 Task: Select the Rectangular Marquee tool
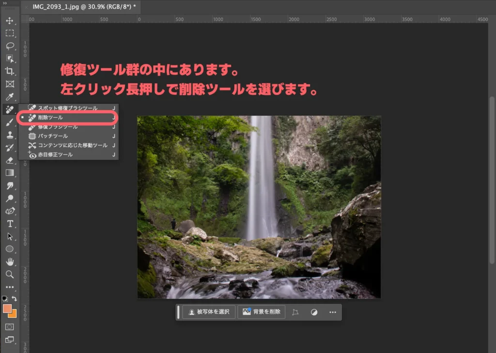[x=9, y=33]
